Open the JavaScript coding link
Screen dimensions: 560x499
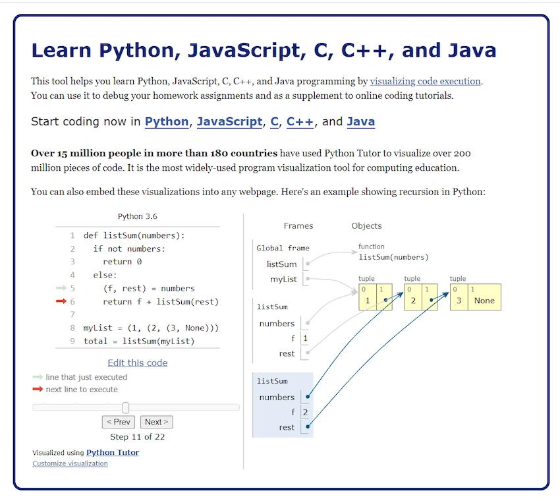tap(230, 121)
